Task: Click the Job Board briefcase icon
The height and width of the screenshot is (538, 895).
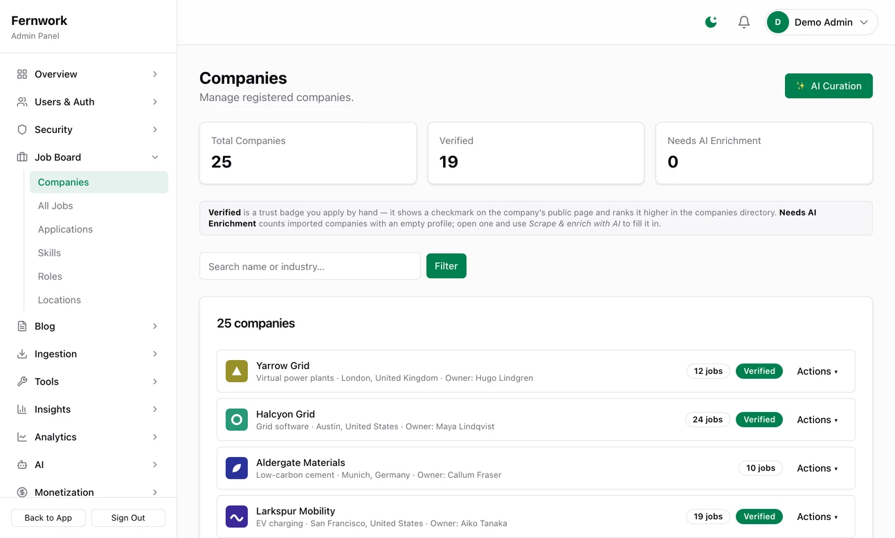Action: (x=22, y=157)
